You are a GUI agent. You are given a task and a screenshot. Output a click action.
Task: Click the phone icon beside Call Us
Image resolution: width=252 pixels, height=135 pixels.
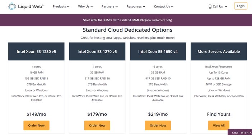tap(210, 6)
